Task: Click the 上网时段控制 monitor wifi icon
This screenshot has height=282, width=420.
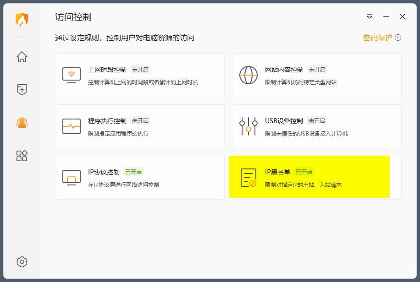Action: (72, 75)
